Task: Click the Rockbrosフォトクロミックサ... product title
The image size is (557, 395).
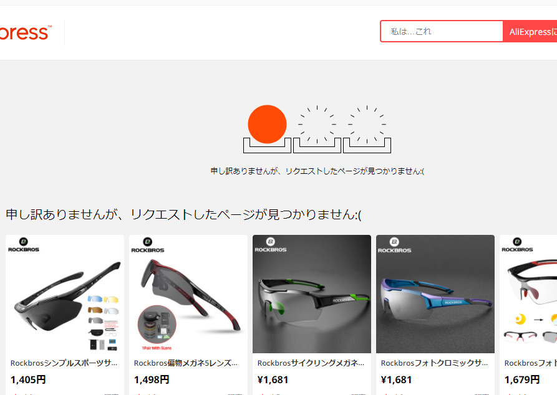Action: tap(435, 363)
